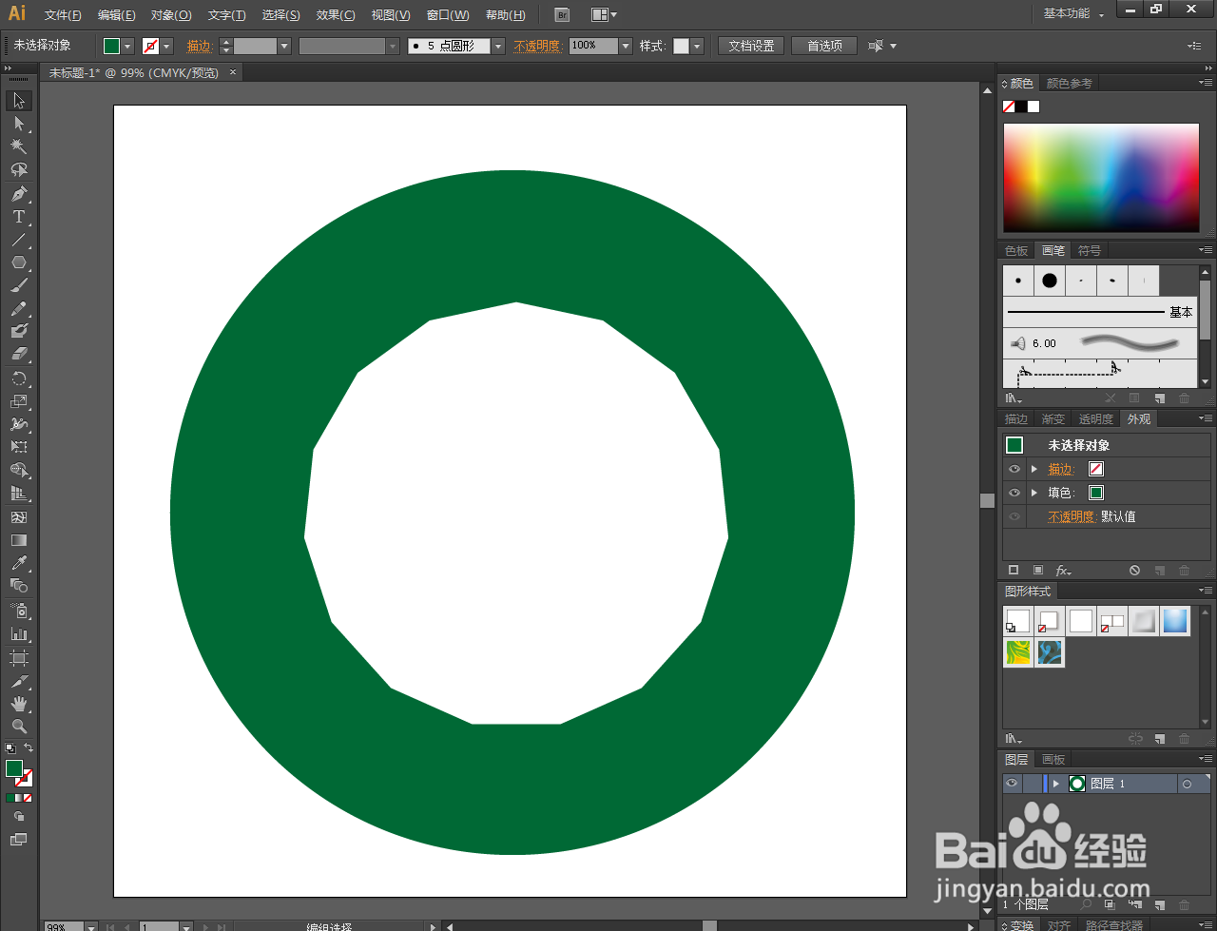
Task: Click the fx add effect icon
Action: 1064,571
